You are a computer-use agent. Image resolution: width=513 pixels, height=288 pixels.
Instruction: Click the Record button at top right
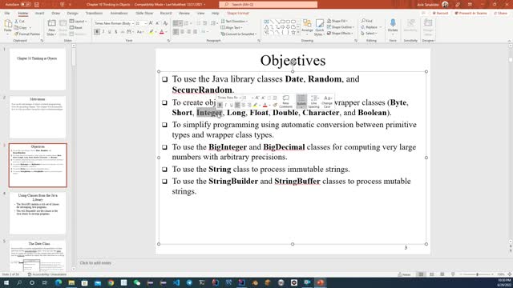(440, 14)
